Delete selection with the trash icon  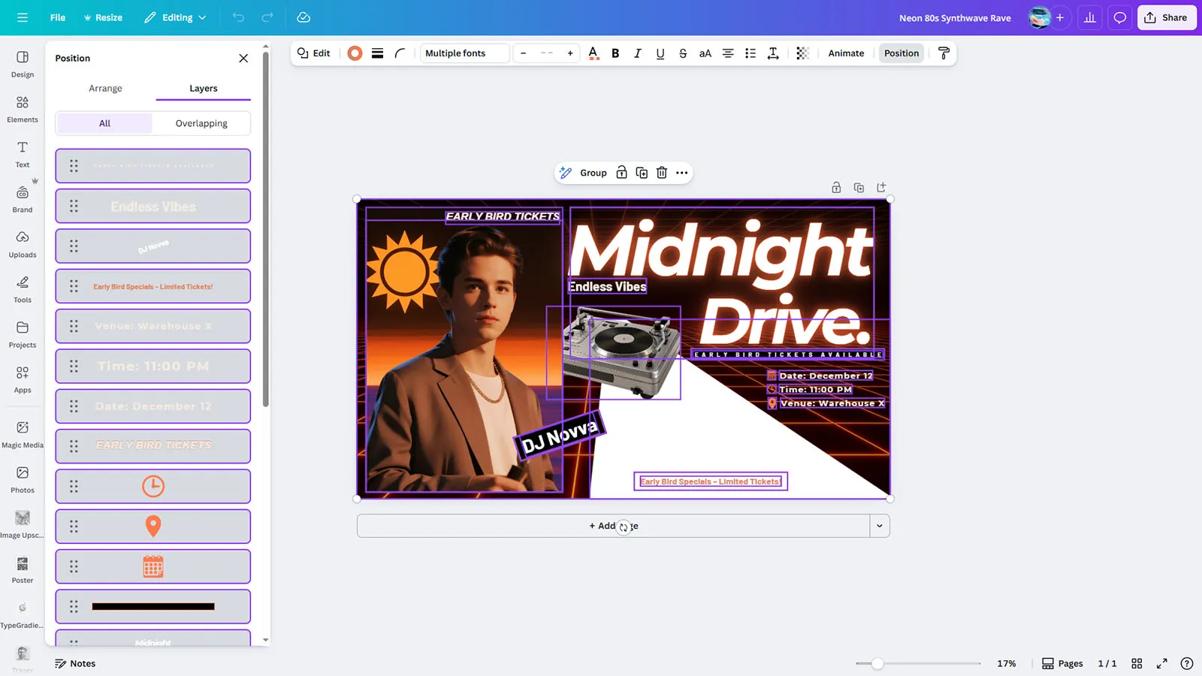tap(662, 173)
